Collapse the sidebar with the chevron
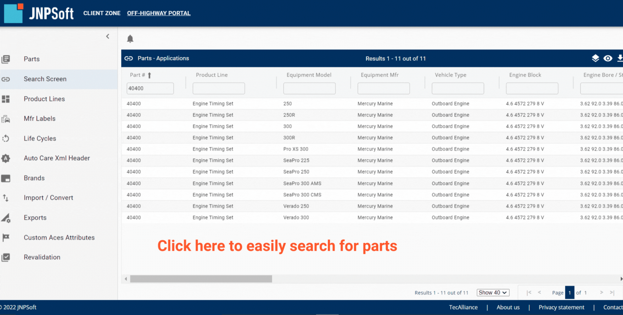This screenshot has width=623, height=315. tap(108, 37)
